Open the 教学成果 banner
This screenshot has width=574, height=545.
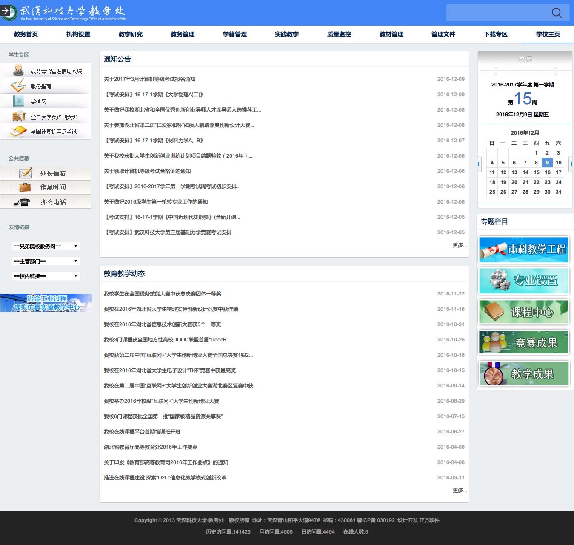pyautogui.click(x=524, y=373)
